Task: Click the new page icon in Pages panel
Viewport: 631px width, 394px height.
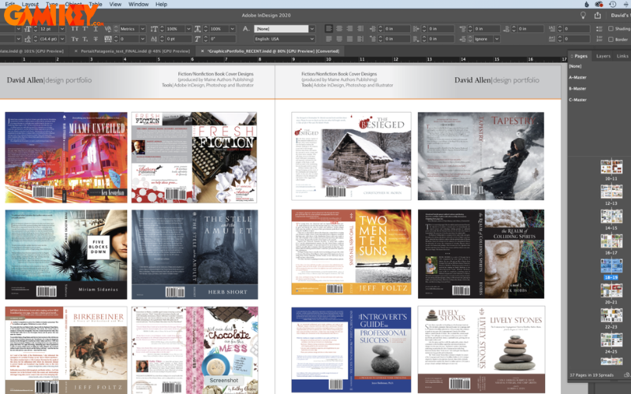Action: point(626,375)
